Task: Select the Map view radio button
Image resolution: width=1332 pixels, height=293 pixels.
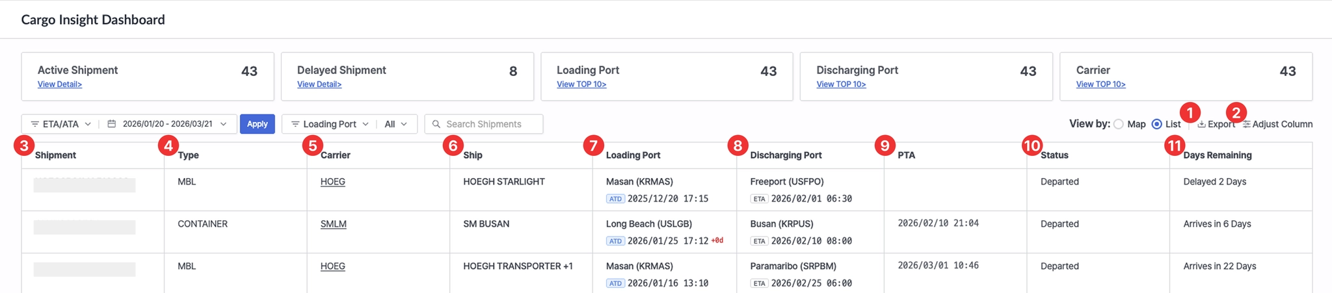Action: coord(1118,124)
